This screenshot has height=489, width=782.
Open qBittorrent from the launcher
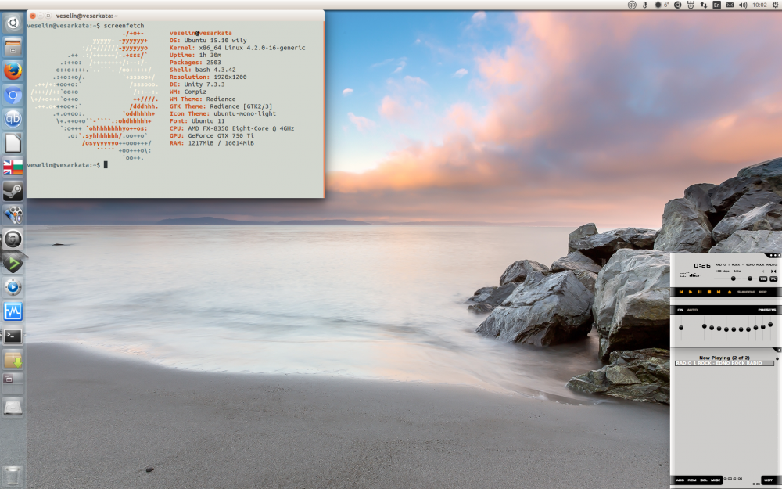[13, 119]
